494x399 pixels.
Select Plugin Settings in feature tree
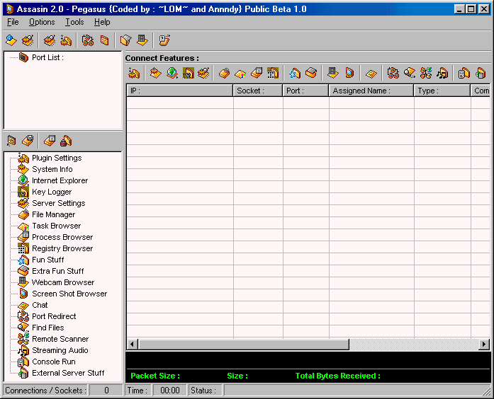tap(57, 158)
